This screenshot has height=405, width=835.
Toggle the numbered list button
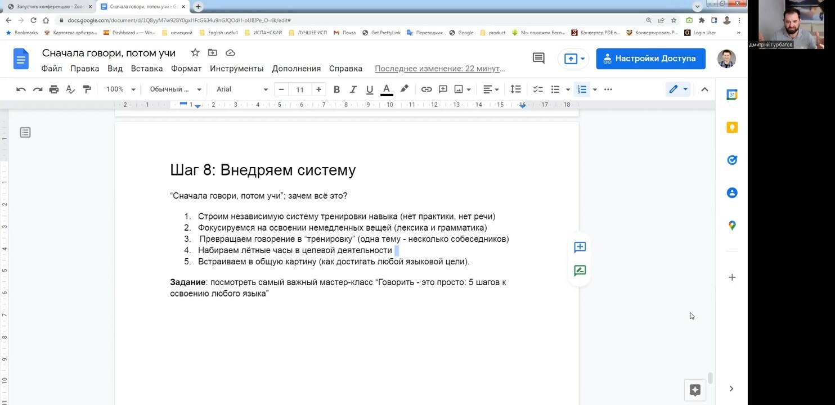click(582, 89)
